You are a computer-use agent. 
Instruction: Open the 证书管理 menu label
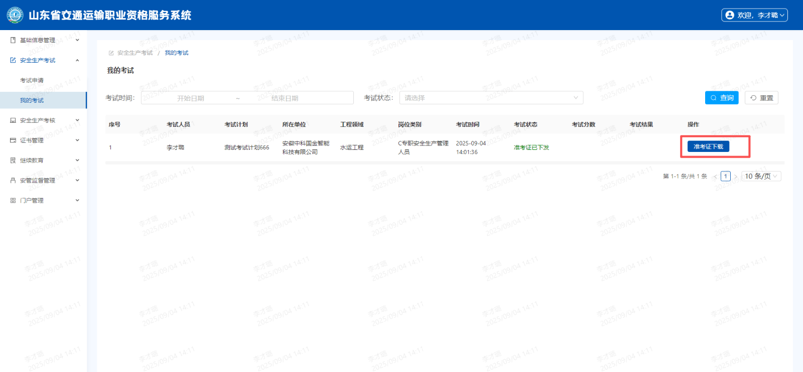coord(32,140)
